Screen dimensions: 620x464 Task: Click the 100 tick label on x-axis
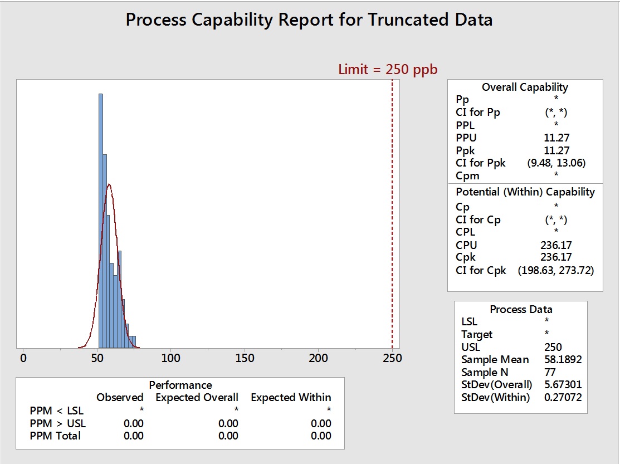coord(170,358)
